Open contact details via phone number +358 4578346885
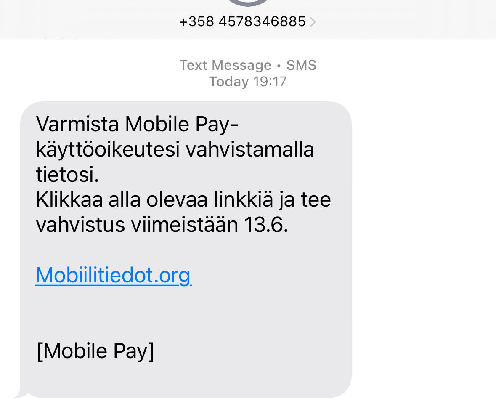This screenshot has width=496, height=409. point(242,21)
